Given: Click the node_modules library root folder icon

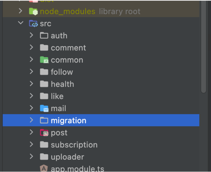Looking at the screenshot, I should (x=34, y=11).
